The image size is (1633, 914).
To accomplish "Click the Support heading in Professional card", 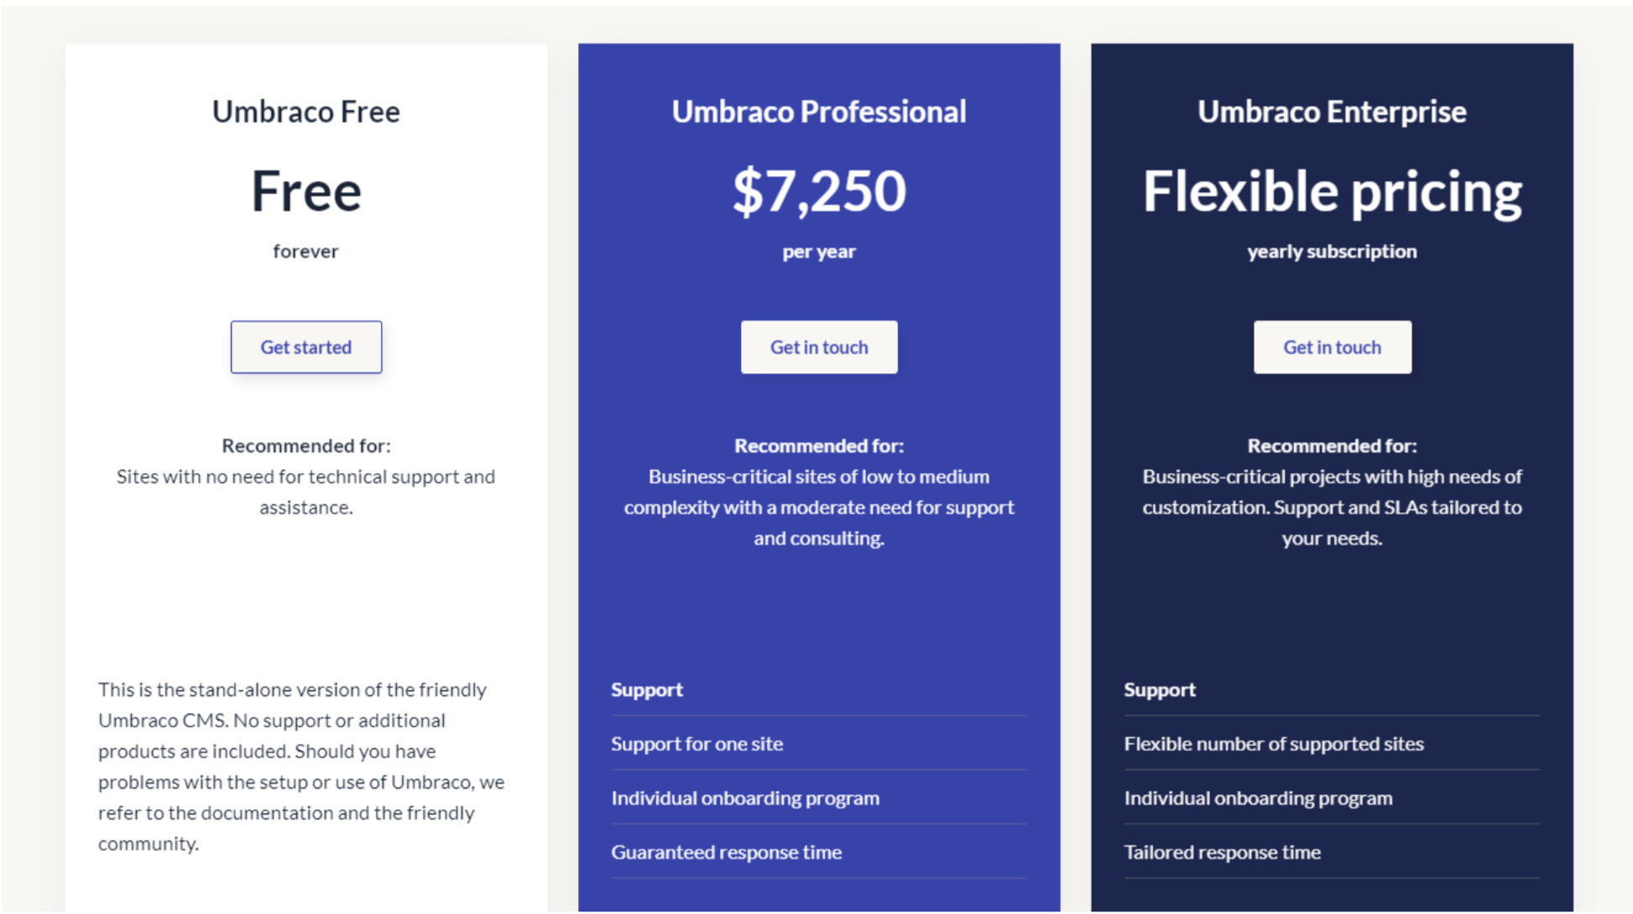I will pos(646,690).
